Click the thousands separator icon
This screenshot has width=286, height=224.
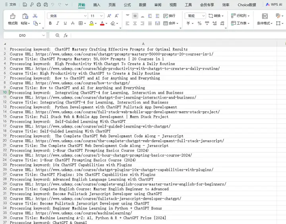207,23
